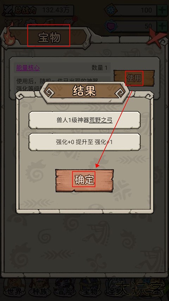Confirm result with 确定 button
169x301 pixels.
(x=84, y=180)
